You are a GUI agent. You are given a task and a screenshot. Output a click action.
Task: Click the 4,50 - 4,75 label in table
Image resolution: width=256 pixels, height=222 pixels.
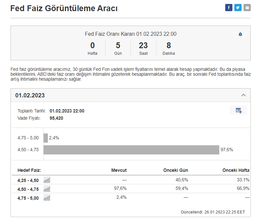click(x=28, y=189)
